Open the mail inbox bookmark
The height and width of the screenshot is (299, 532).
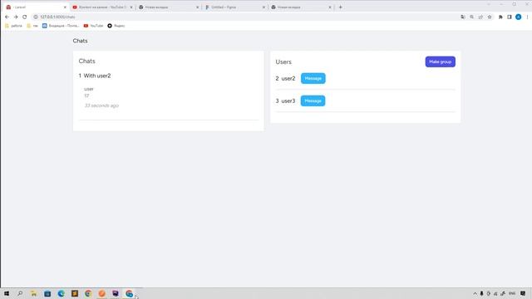[x=61, y=26]
